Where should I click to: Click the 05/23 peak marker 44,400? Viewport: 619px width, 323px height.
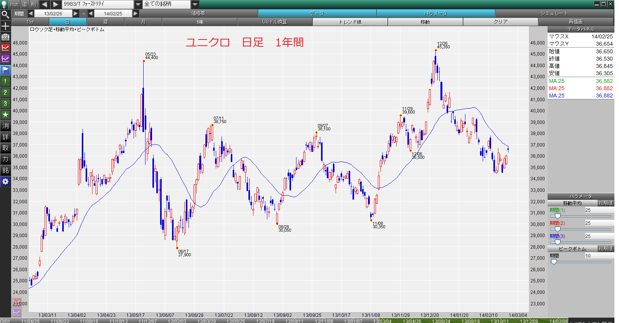point(144,61)
